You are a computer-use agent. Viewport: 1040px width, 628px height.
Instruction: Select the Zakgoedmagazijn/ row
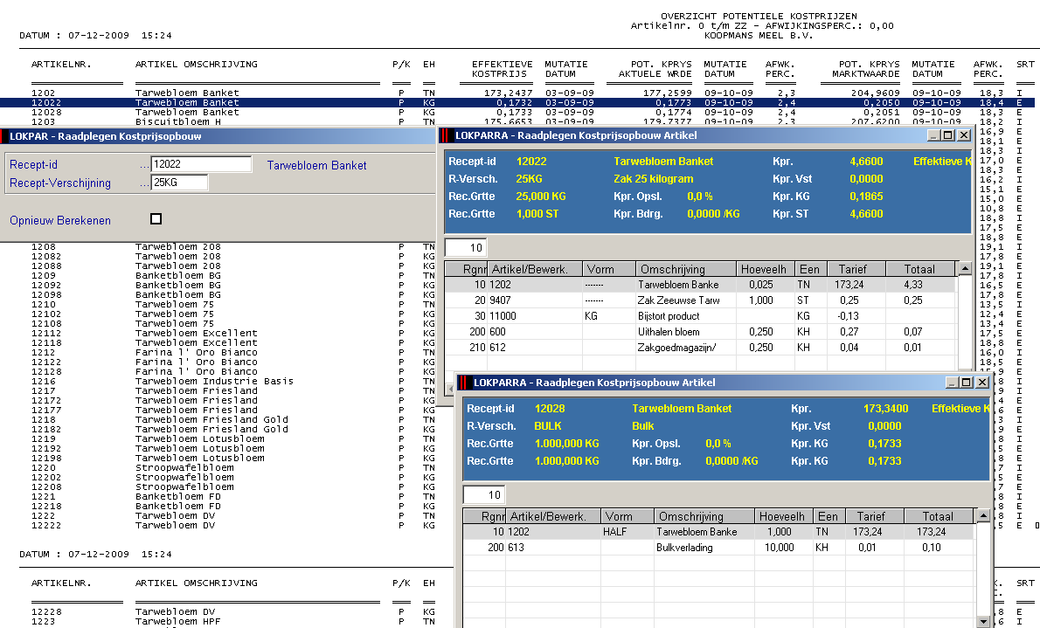(700, 348)
